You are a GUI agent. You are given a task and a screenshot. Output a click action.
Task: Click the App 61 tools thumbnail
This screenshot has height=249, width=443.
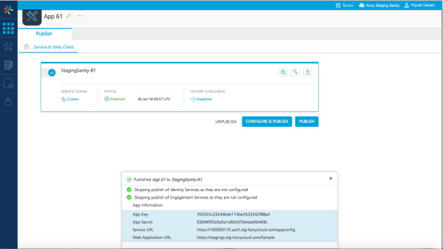point(32,17)
